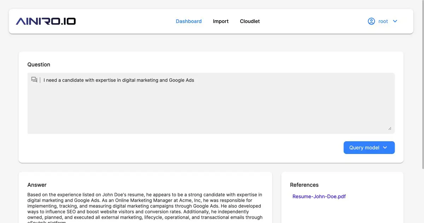Screen dimensions: 424x223
Task: Open the Dashboard page
Action: point(189,21)
